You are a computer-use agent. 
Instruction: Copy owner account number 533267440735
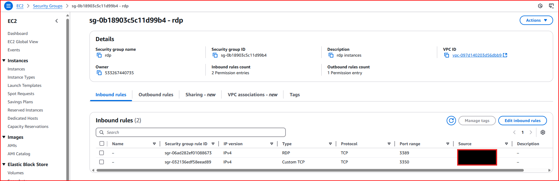click(x=99, y=73)
